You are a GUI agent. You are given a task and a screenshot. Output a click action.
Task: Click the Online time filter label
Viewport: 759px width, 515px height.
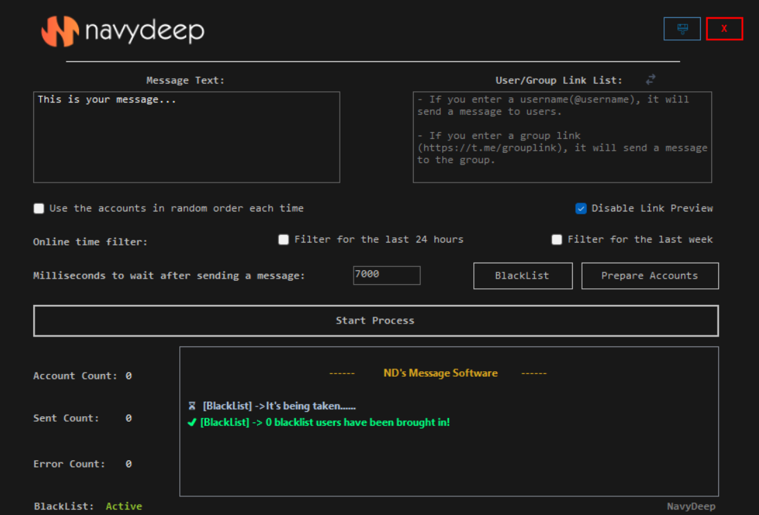90,242
